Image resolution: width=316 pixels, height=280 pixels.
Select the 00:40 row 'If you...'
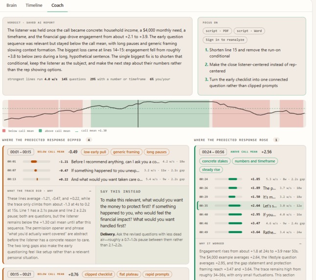[251, 215]
